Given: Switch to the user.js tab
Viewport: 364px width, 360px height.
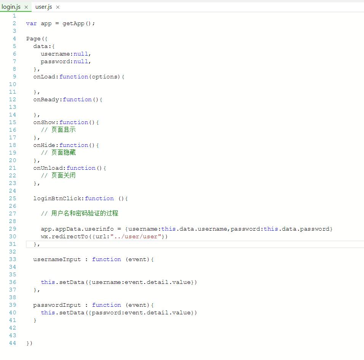Looking at the screenshot, I should (43, 7).
